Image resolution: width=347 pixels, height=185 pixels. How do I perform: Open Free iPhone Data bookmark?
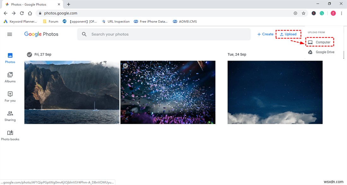click(151, 21)
